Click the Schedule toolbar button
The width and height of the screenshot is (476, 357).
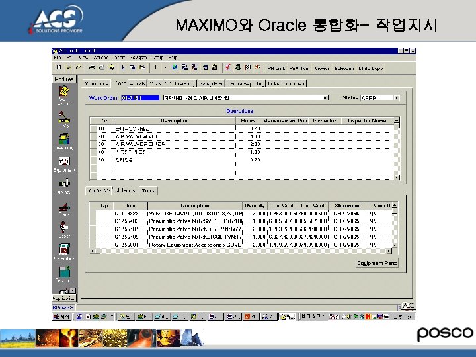click(344, 68)
